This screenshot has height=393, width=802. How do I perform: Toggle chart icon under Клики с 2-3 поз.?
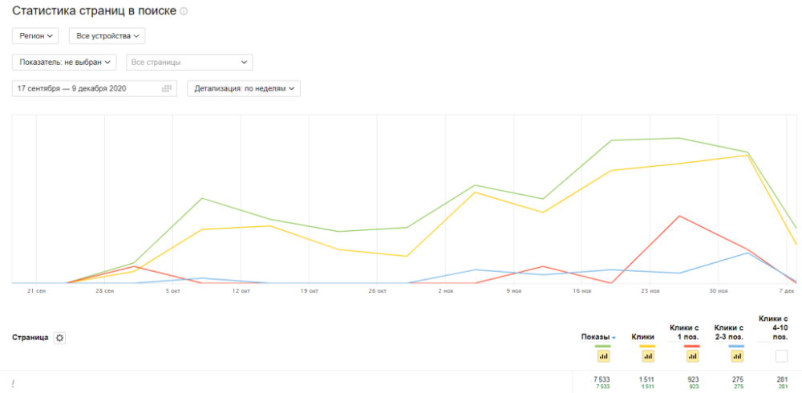coord(736,356)
